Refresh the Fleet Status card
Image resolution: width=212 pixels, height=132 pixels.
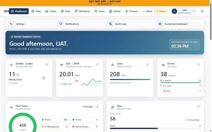pyautogui.click(x=97, y=107)
